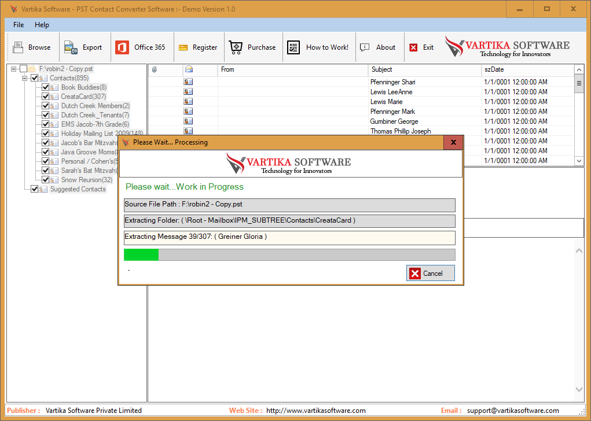Uncheck the Snow Reunion(32) checkbox
The image size is (591, 421).
(46, 180)
